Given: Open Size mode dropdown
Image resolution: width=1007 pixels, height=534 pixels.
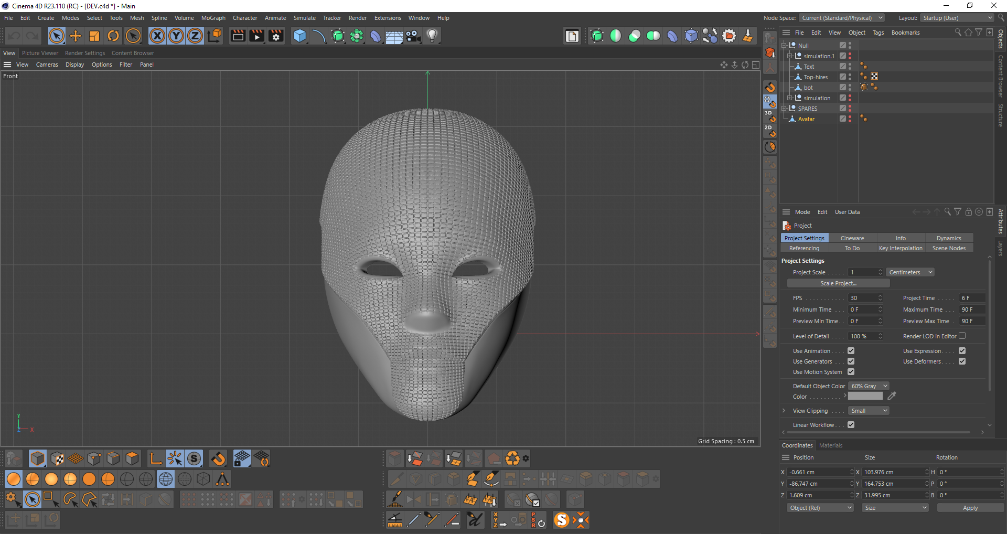Looking at the screenshot, I should coord(895,508).
